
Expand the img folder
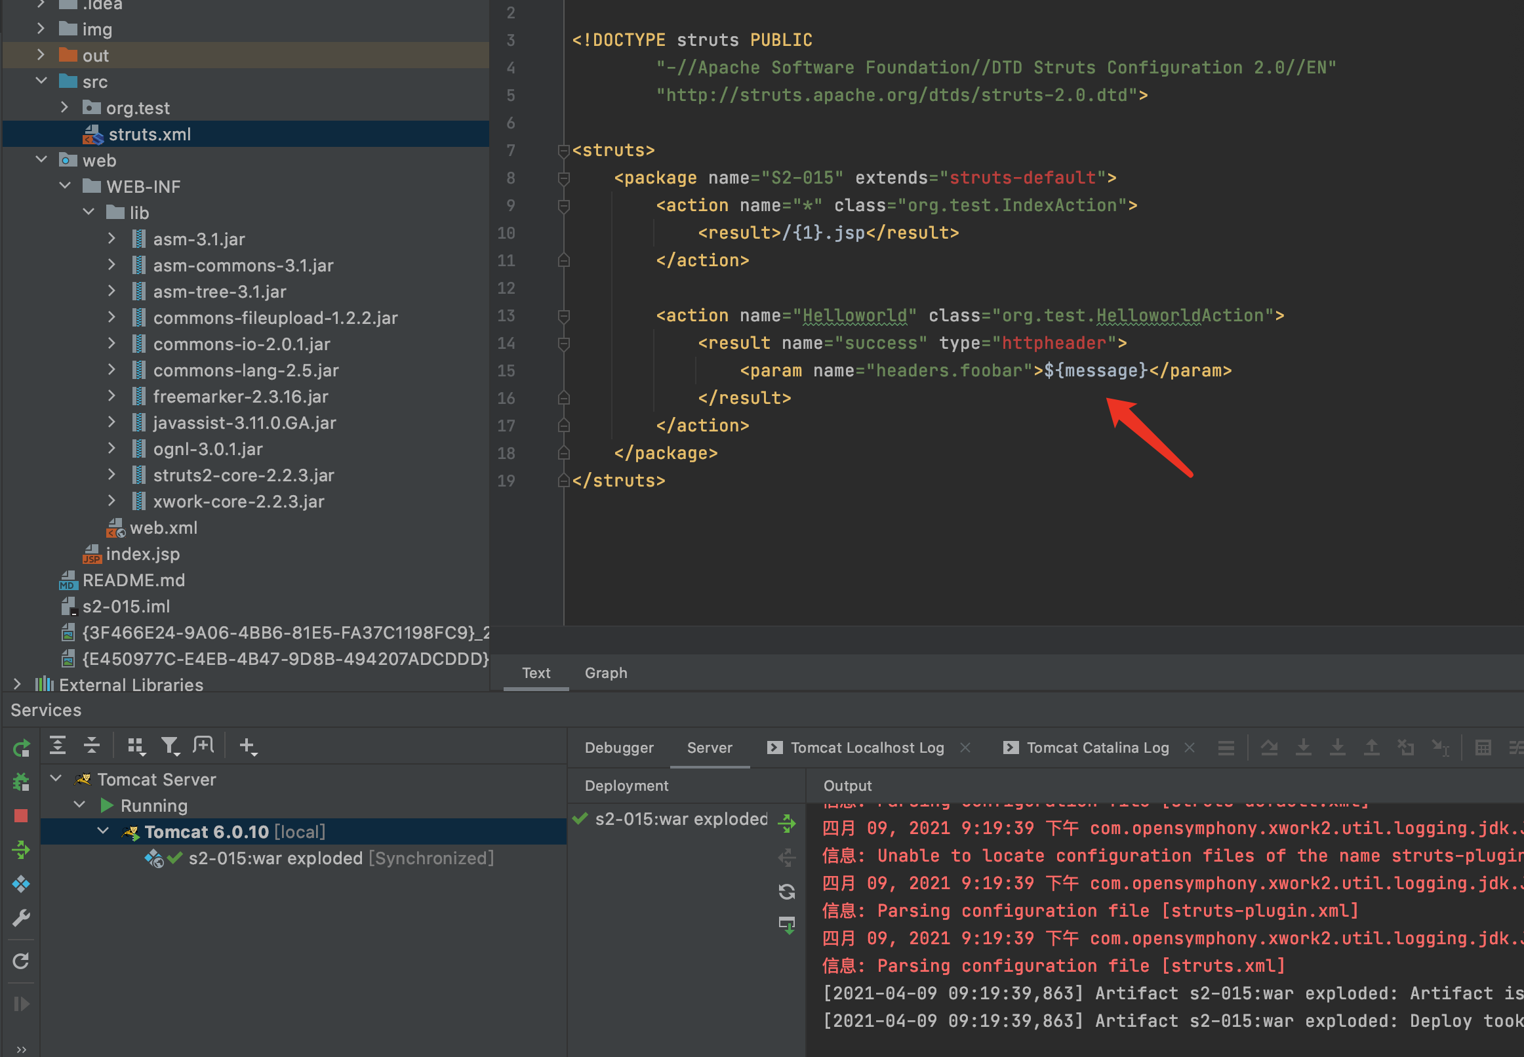coord(41,28)
